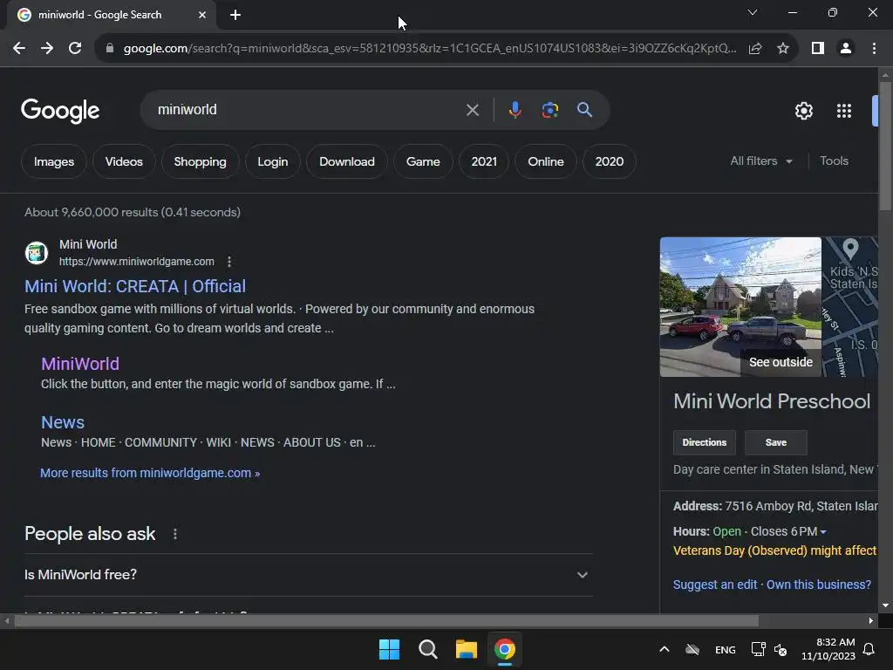Open Mini World: CREATA Official link
This screenshot has width=893, height=670.
(x=135, y=286)
